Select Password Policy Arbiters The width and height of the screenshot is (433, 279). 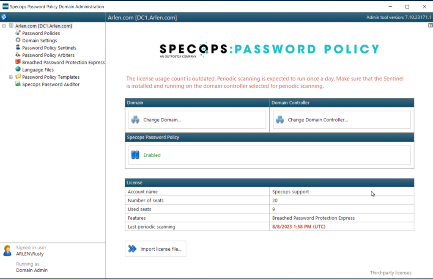point(48,55)
